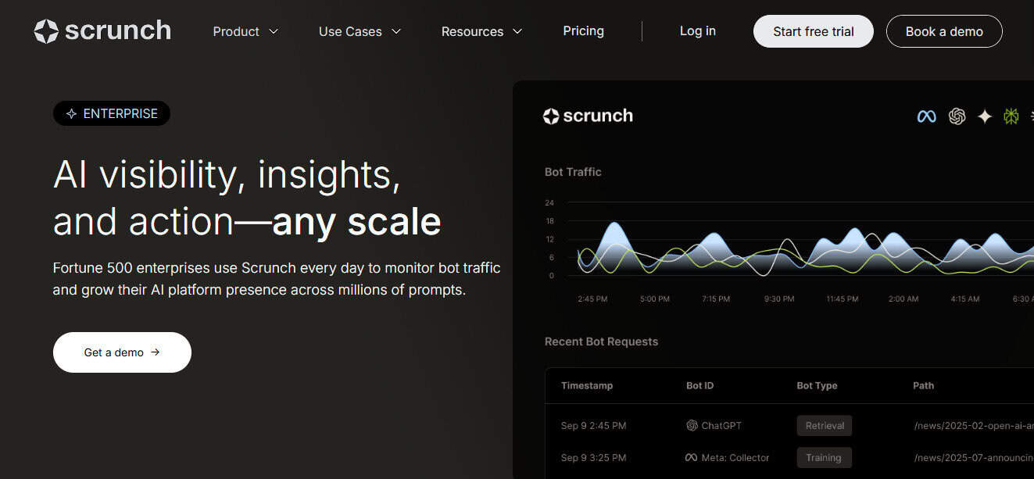Click the Get a demo button
Viewport: 1034px width, 479px height.
[x=122, y=352]
